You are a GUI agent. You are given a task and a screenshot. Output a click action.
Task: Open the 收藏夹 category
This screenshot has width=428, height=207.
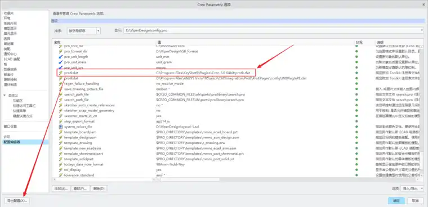pos(8,13)
